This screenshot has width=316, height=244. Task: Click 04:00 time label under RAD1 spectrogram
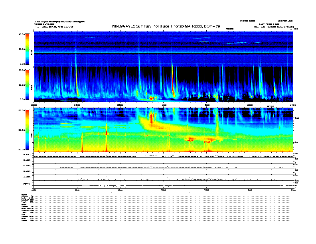coord(77,105)
